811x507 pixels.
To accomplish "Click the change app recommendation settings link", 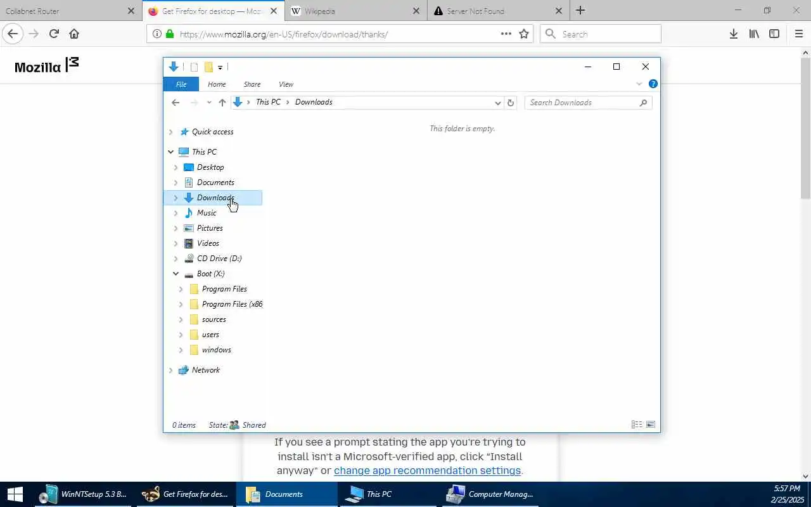I will coord(427,470).
